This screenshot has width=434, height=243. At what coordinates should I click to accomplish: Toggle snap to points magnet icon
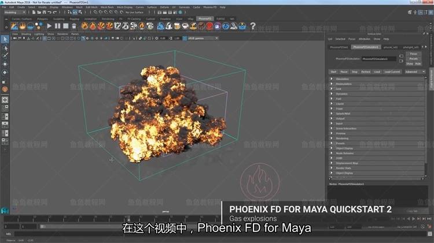[x=106, y=12]
